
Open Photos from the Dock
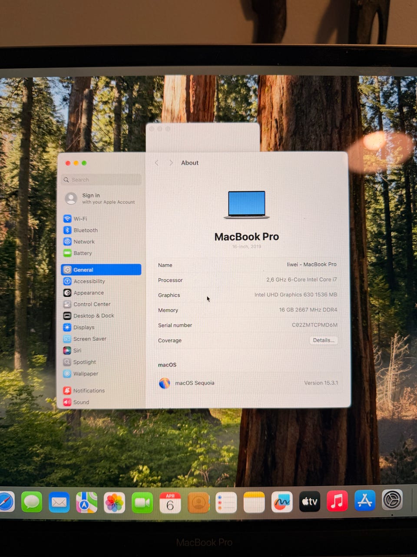tap(115, 503)
